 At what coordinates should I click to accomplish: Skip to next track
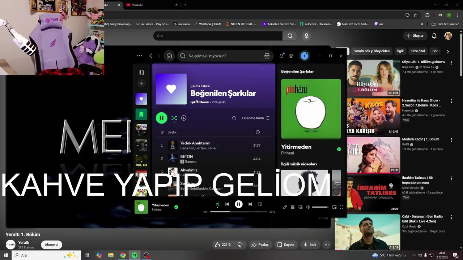[x=250, y=204]
